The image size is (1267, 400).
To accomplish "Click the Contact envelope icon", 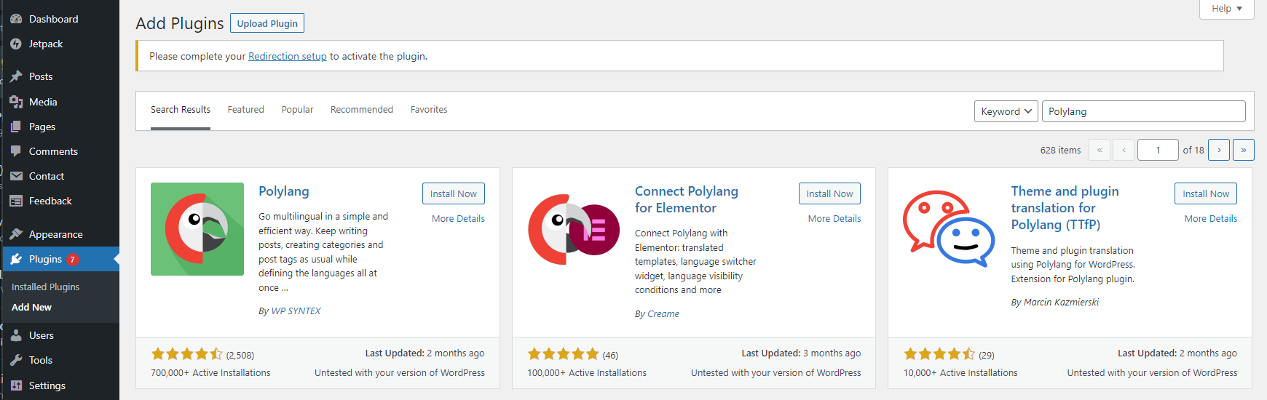I will point(16,176).
